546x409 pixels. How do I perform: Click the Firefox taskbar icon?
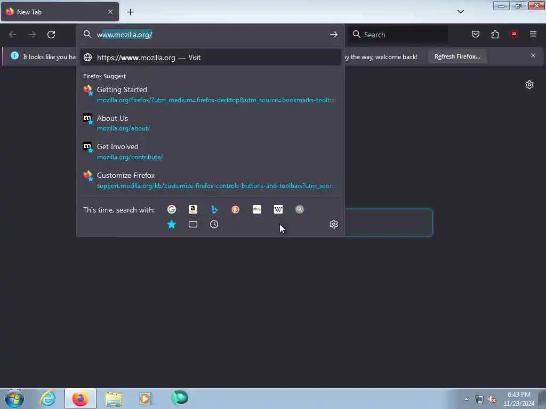coord(80,398)
